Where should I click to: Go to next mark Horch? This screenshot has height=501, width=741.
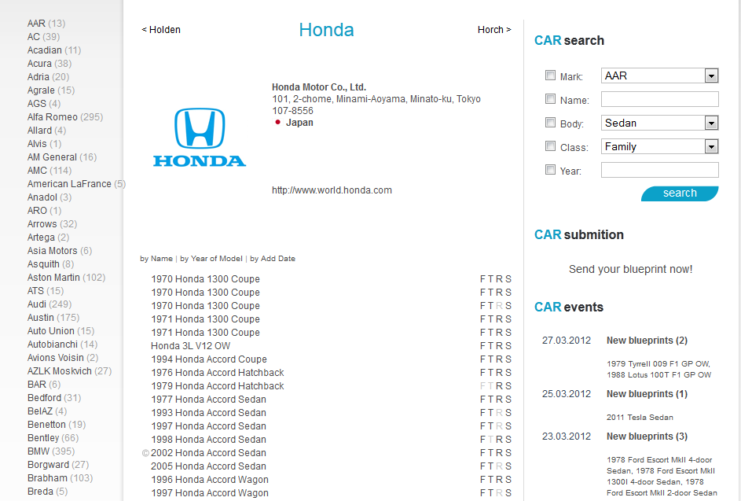[x=494, y=30]
